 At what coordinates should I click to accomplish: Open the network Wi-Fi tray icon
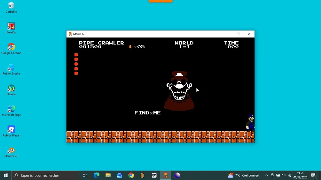[x=289, y=175]
